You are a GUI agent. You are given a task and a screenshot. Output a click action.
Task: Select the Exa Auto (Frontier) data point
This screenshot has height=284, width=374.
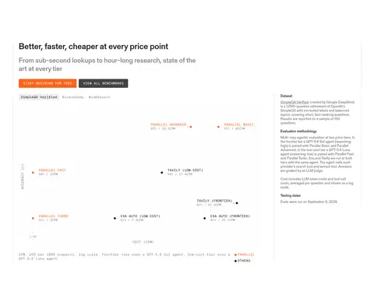[205, 219]
